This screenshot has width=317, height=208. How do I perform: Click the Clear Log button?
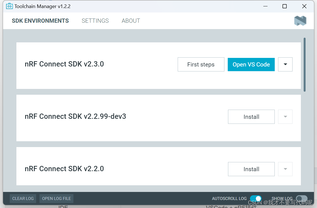[23, 199]
